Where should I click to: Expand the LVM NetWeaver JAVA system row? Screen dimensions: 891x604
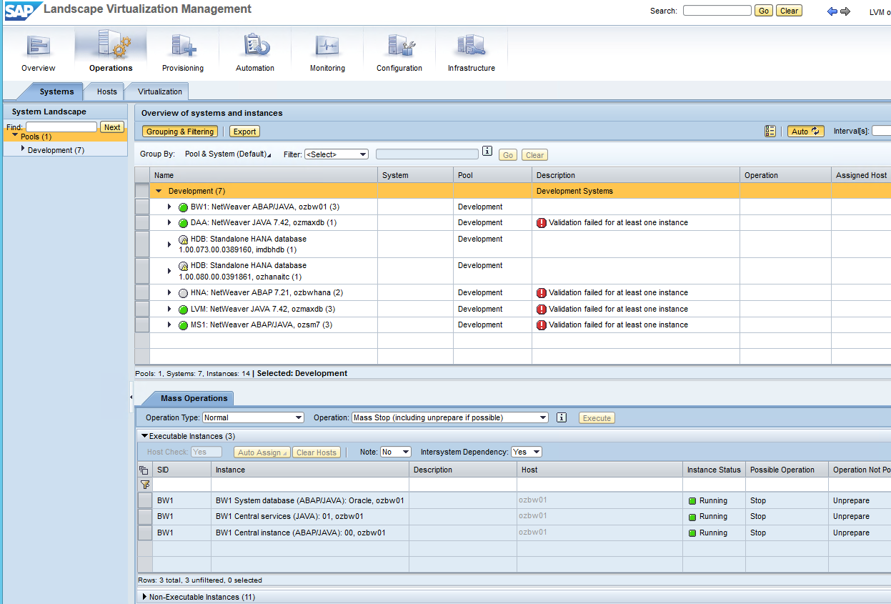point(170,309)
